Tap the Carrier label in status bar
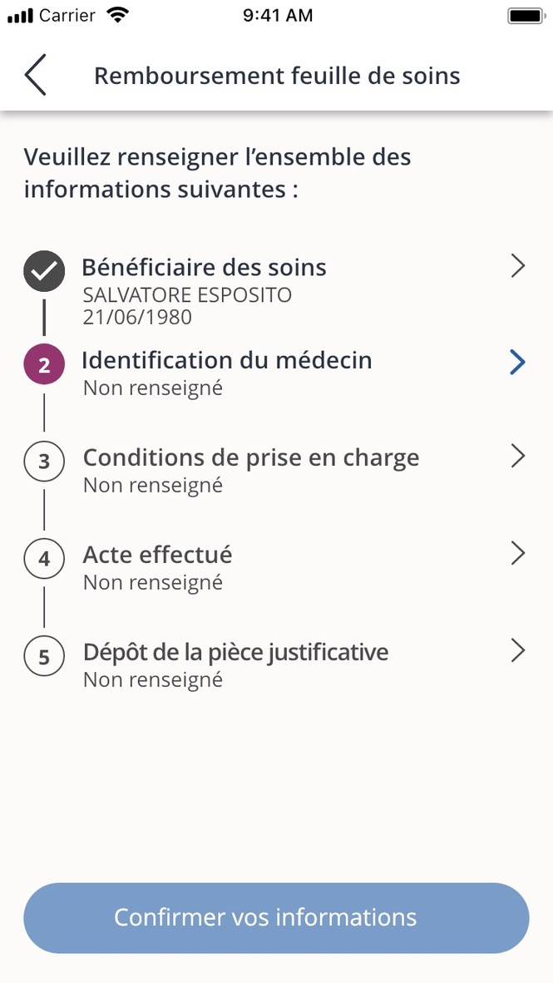 click(x=62, y=14)
